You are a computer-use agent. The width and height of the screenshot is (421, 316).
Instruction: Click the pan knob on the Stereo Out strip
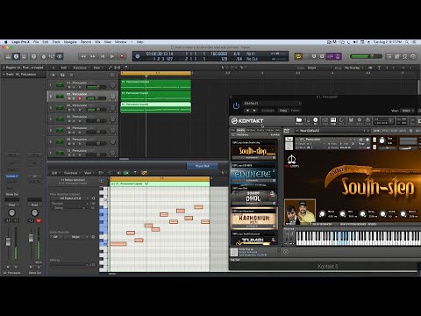coord(34,212)
